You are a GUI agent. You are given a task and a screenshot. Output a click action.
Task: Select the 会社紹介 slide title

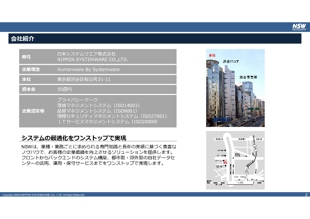pyautogui.click(x=23, y=39)
